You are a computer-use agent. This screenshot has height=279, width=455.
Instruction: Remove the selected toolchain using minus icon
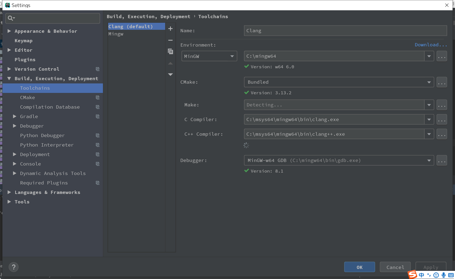tap(170, 40)
